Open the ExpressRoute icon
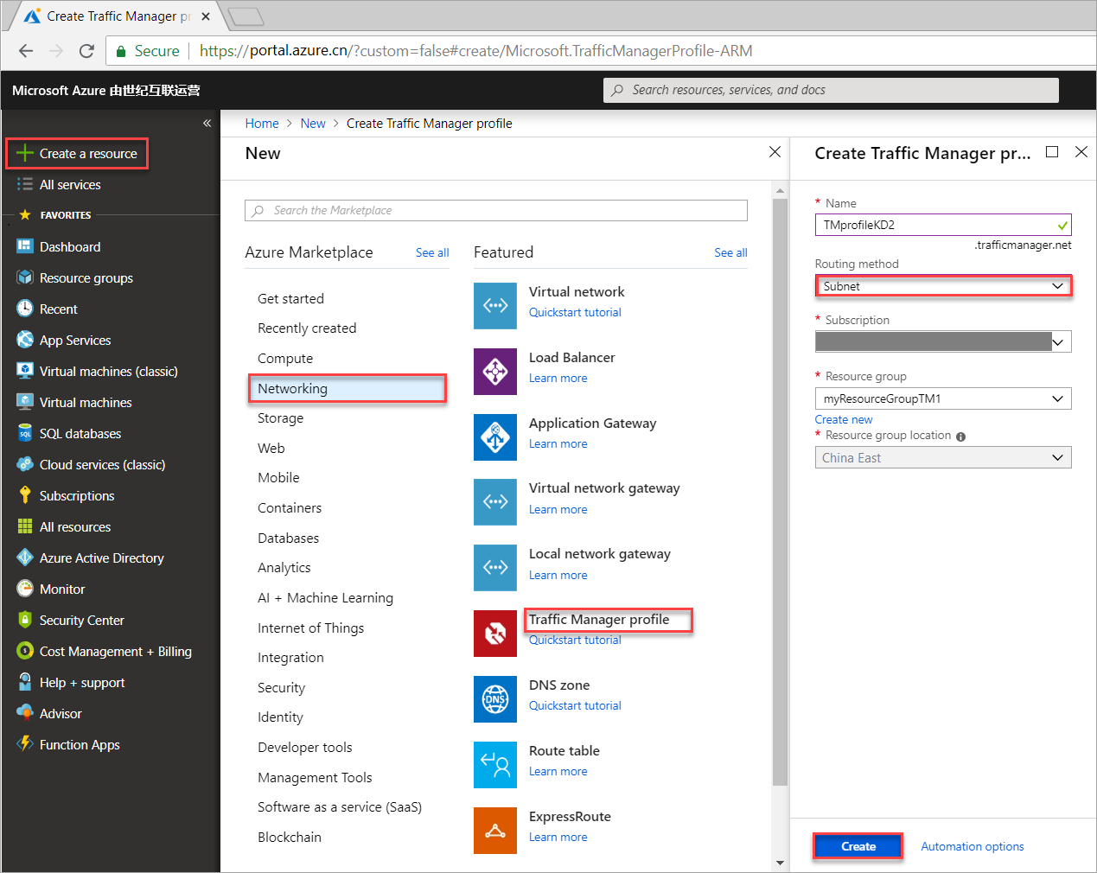This screenshot has height=873, width=1097. point(495,831)
